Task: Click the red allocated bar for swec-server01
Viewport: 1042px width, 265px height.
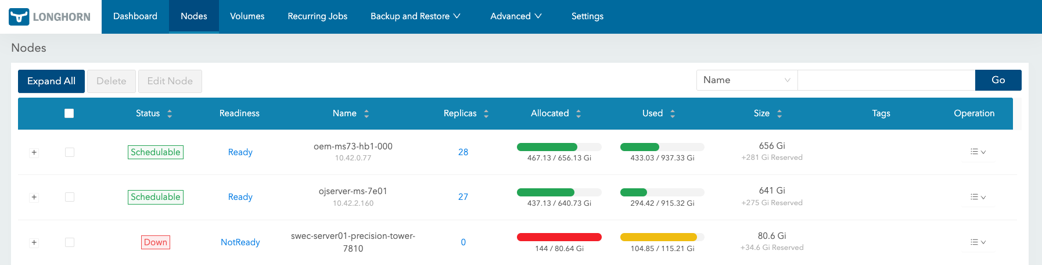Action: [x=559, y=237]
